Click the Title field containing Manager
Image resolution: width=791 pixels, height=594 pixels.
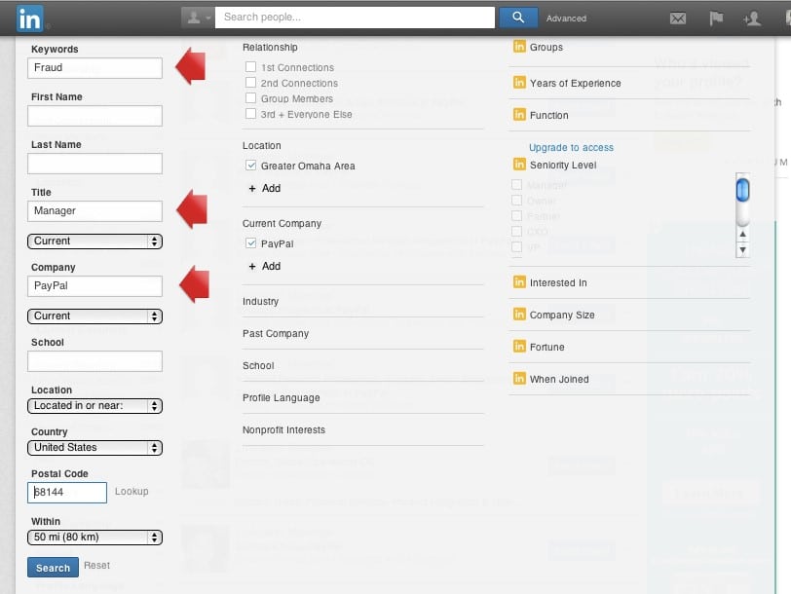(94, 211)
